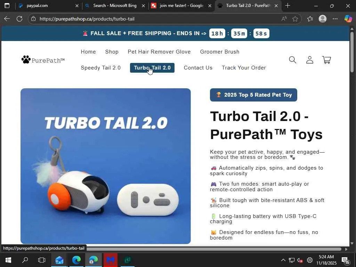This screenshot has width=356, height=267.
Task: Open Track Your Order page
Action: coord(244,68)
